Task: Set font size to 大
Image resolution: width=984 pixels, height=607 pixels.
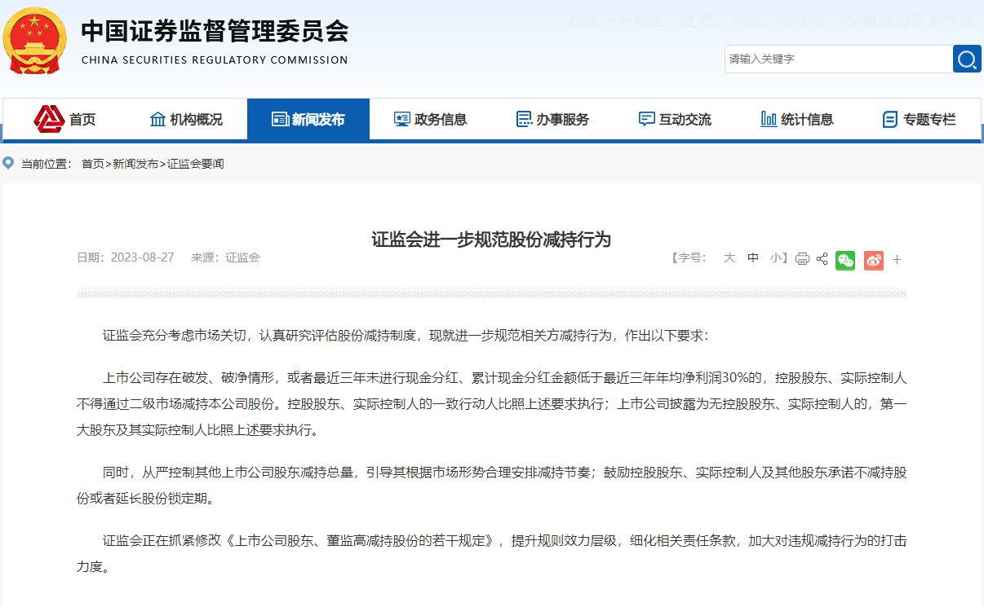Action: (x=729, y=257)
